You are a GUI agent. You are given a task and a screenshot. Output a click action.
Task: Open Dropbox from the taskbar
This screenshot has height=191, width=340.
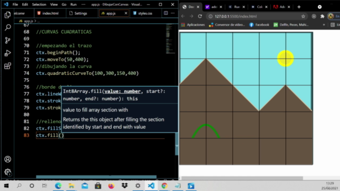124,186
